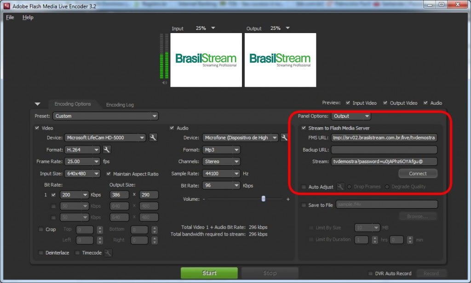
Task: Click the Volume slider handle
Action: click(264, 198)
